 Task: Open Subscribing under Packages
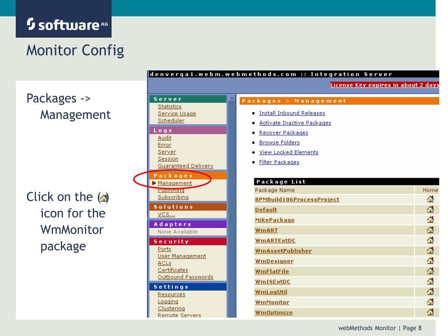pos(173,197)
